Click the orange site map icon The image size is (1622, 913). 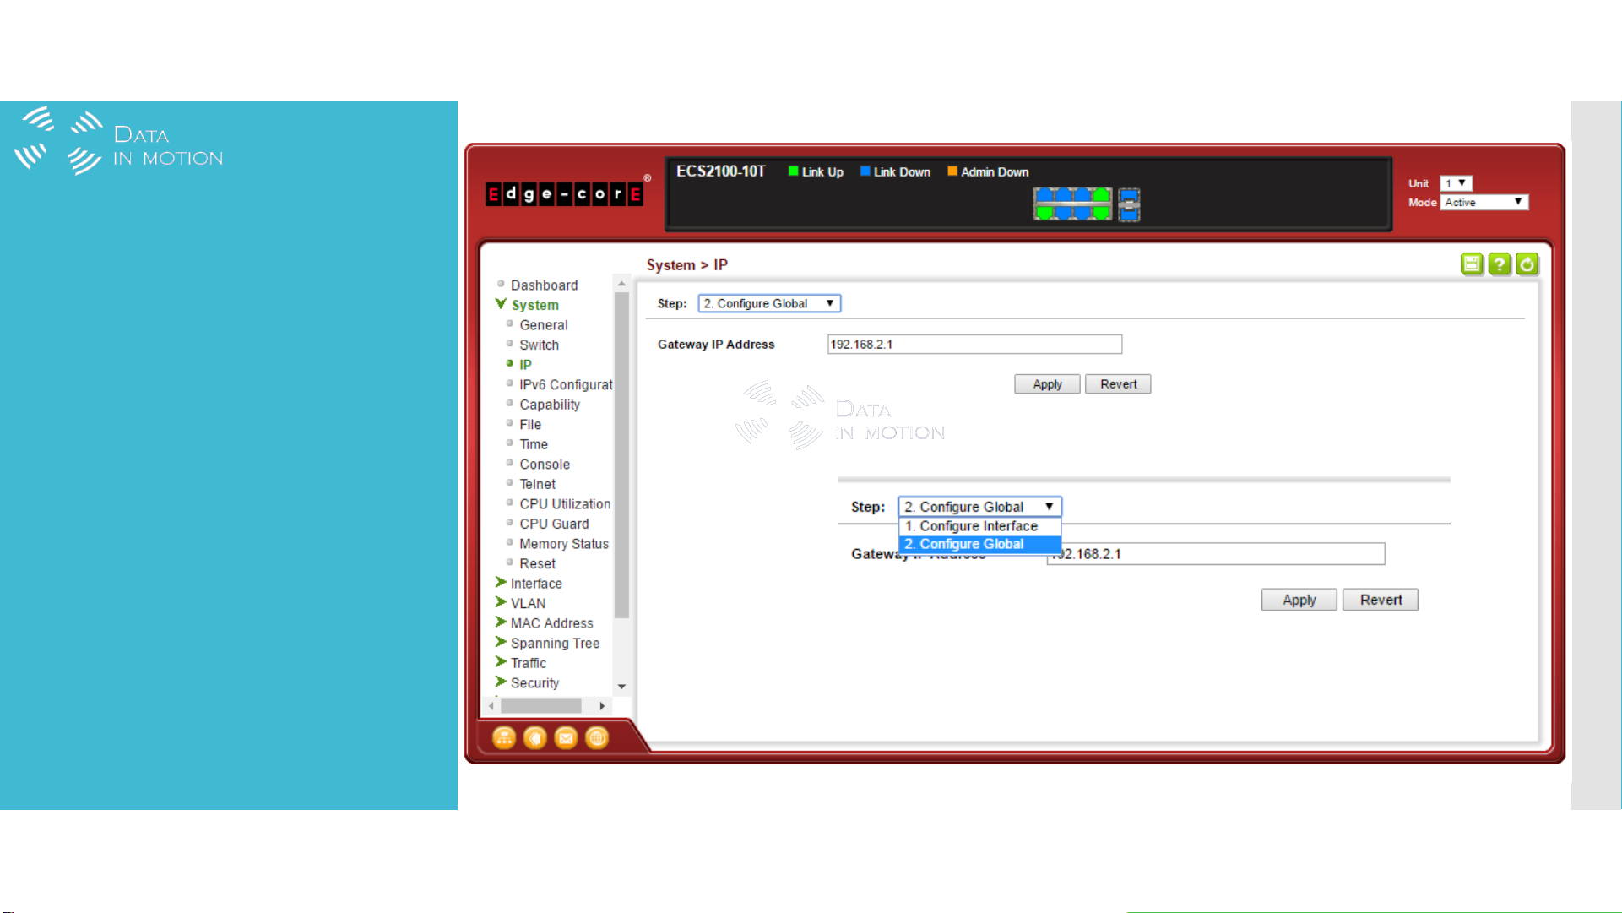pyautogui.click(x=504, y=738)
